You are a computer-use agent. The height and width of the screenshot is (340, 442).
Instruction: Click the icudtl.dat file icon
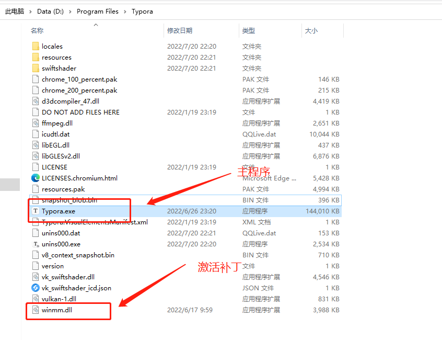click(36, 134)
